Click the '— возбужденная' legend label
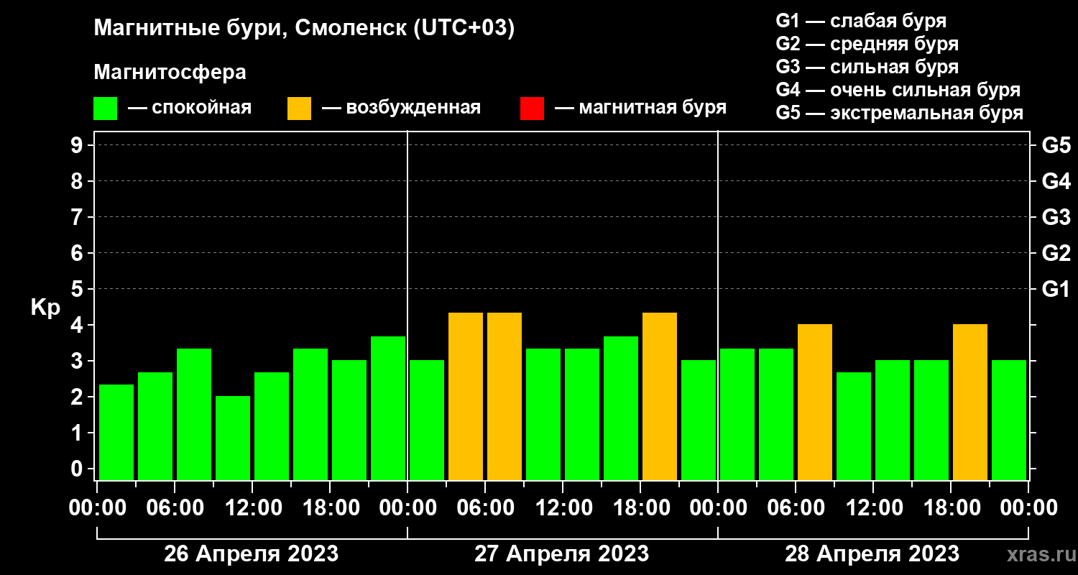This screenshot has height=575, width=1078. point(401,108)
